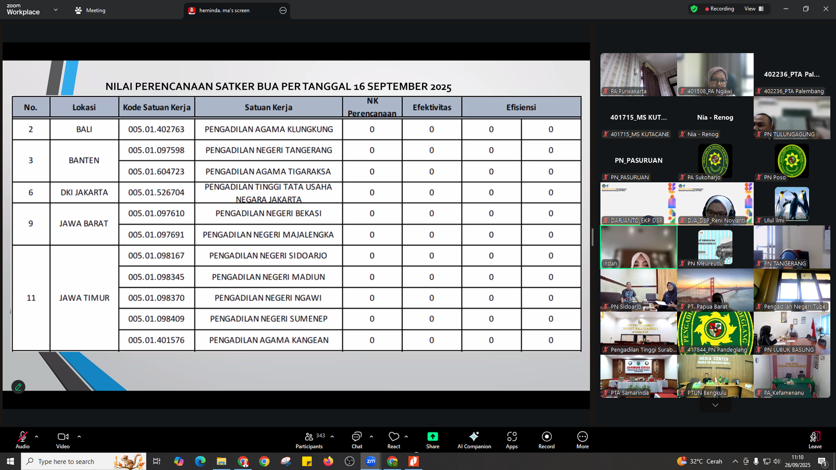The height and width of the screenshot is (470, 836).
Task: Open the React emoji menu
Action: pyautogui.click(x=393, y=439)
